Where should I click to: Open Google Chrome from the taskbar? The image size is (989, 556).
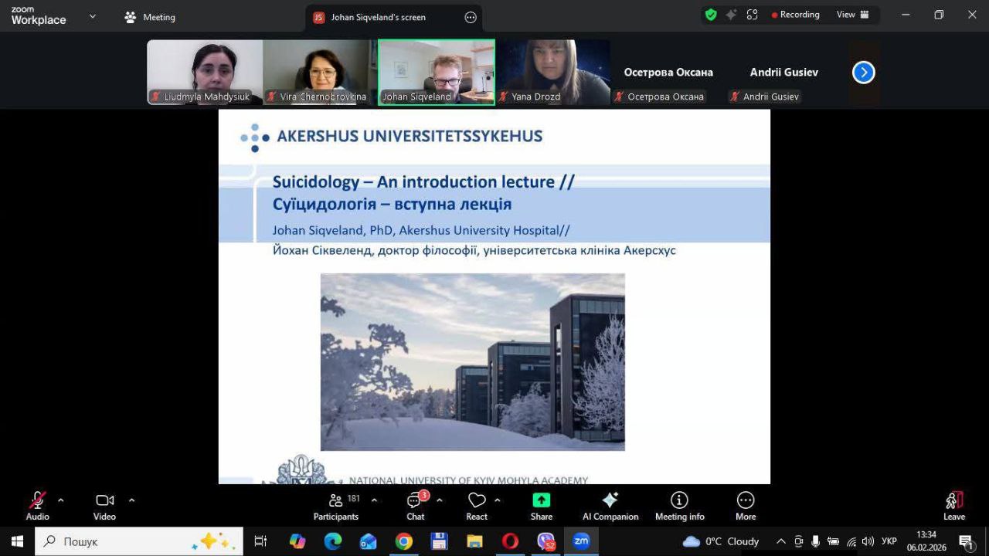click(403, 541)
